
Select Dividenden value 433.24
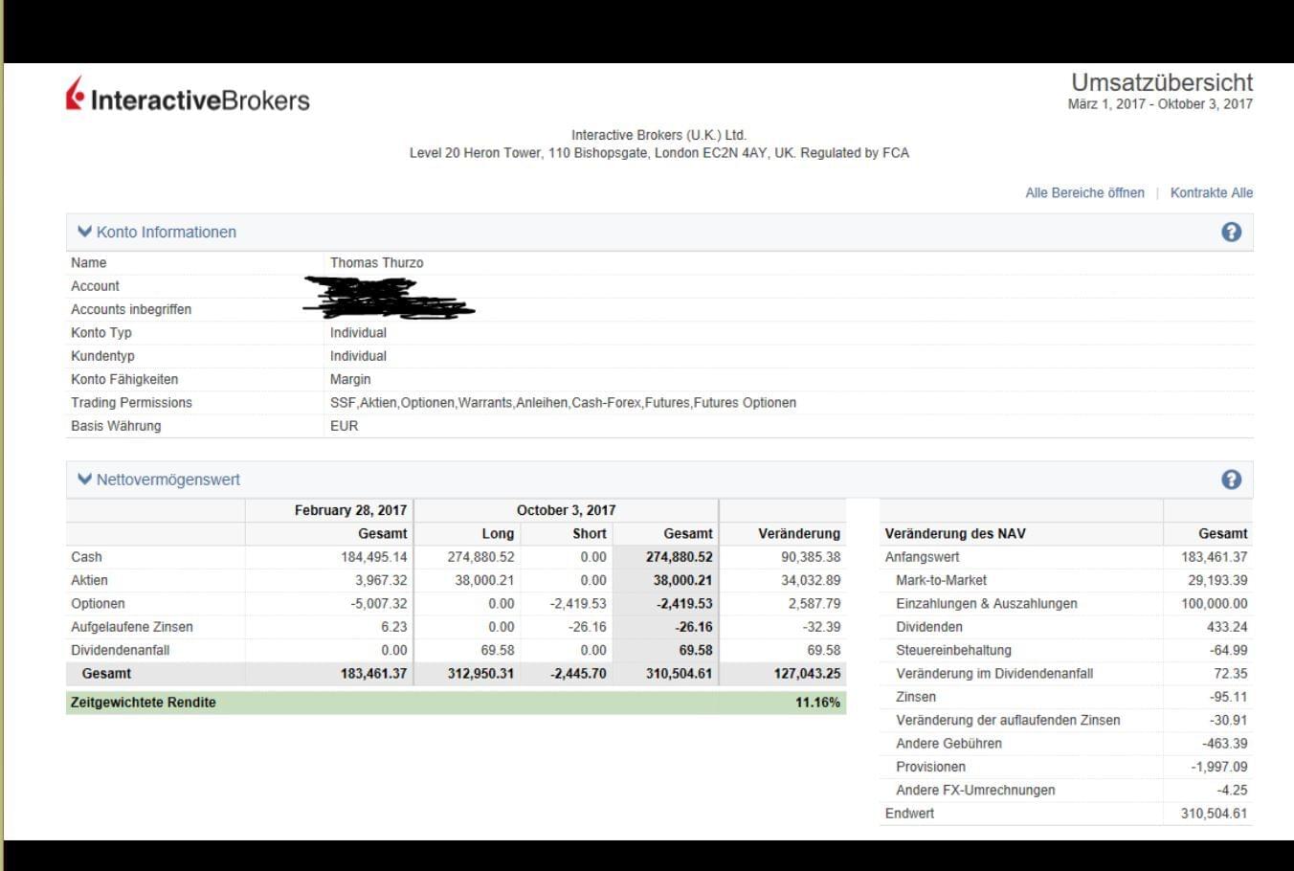click(x=1227, y=627)
